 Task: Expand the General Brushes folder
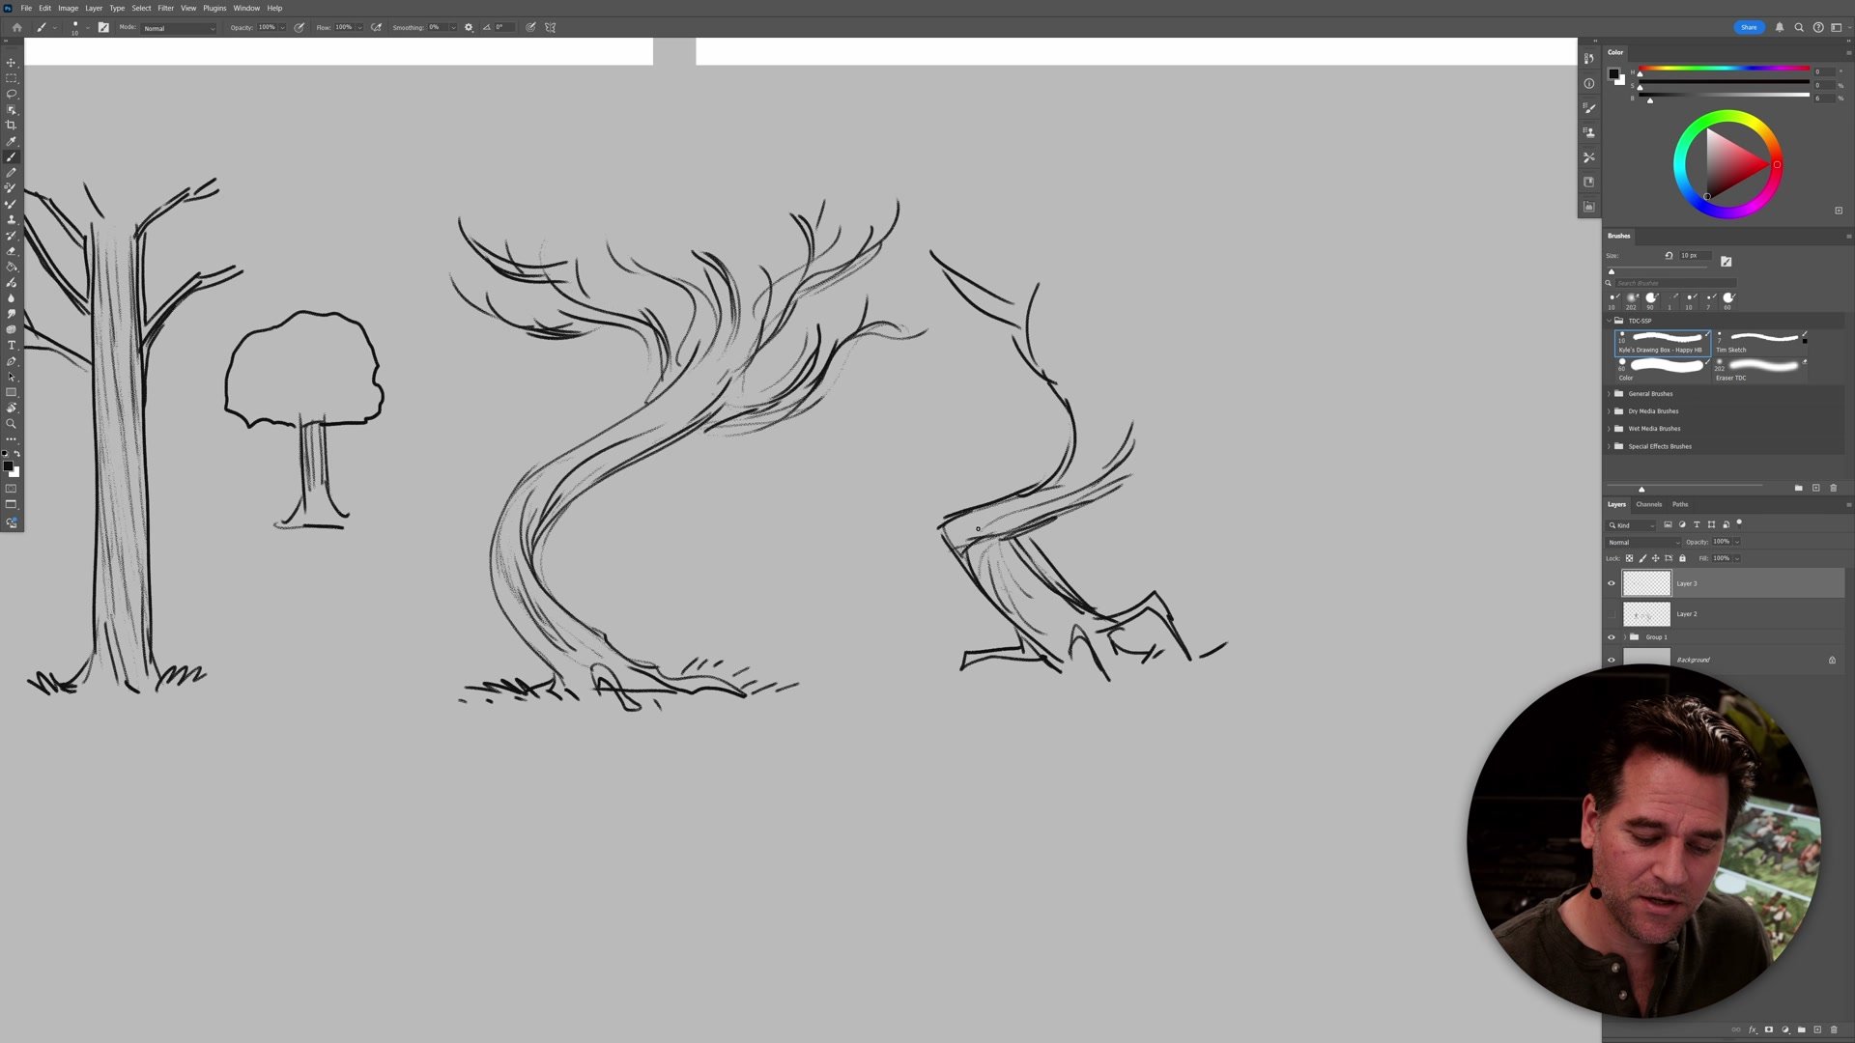click(x=1610, y=394)
